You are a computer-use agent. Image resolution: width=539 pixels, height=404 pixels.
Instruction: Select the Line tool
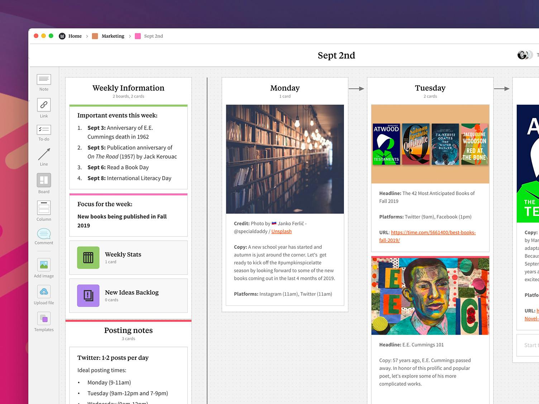pyautogui.click(x=44, y=157)
